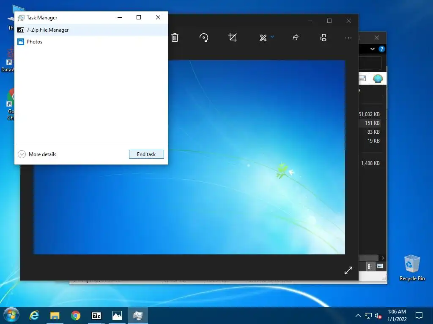Expand More details in Task Manager

click(37, 154)
